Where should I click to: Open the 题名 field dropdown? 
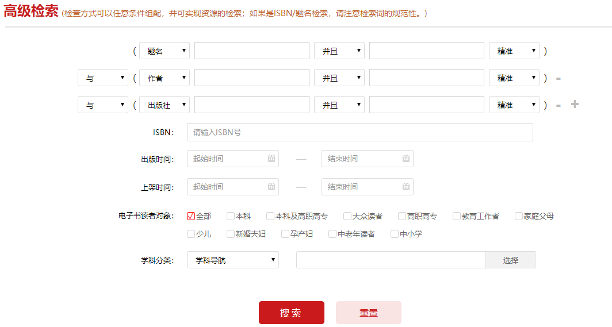point(165,51)
